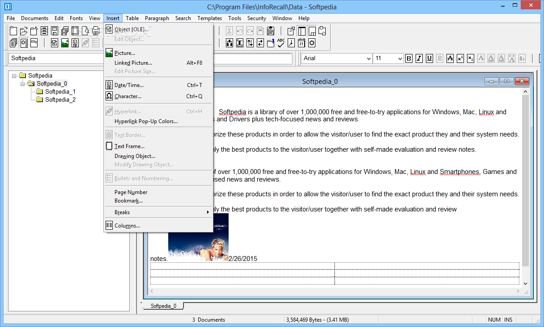
Task: Click the Printer icon in toolbar
Action: point(95,31)
